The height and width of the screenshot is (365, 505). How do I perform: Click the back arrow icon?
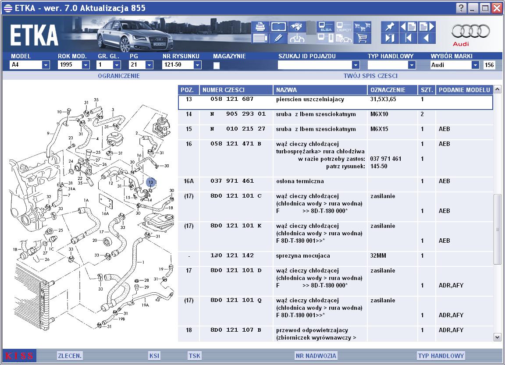(x=427, y=38)
